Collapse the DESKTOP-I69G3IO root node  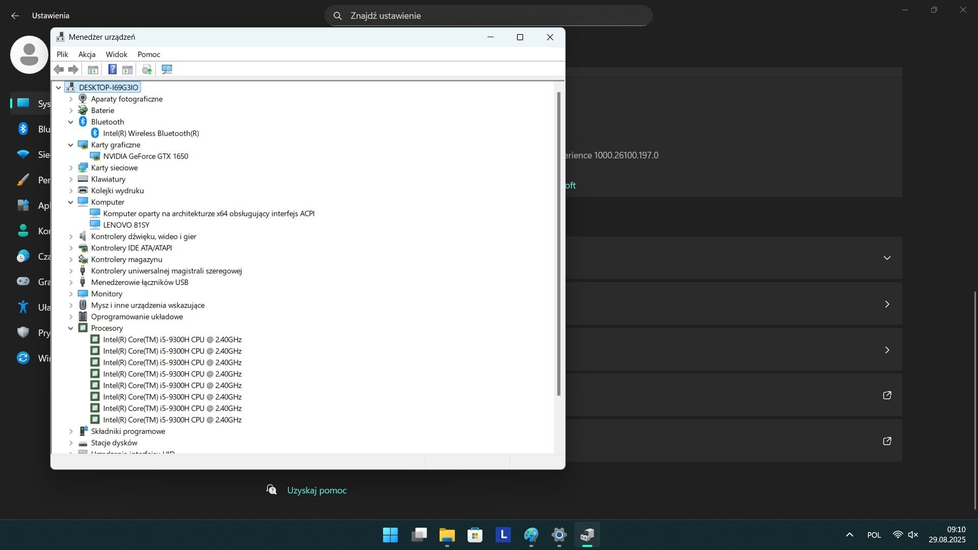[x=59, y=88]
